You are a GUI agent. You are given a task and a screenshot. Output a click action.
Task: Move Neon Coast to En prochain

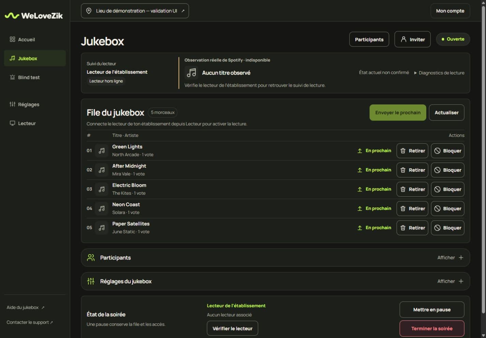click(x=374, y=208)
